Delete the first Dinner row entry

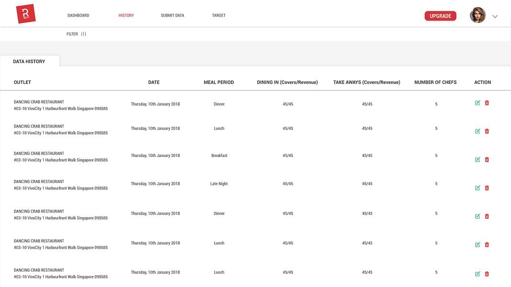487,103
